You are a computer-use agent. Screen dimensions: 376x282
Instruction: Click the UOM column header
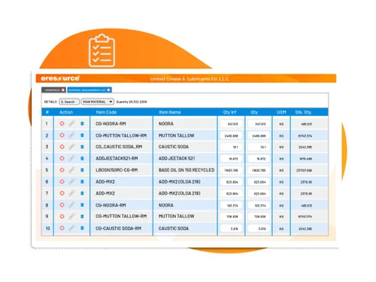point(281,112)
